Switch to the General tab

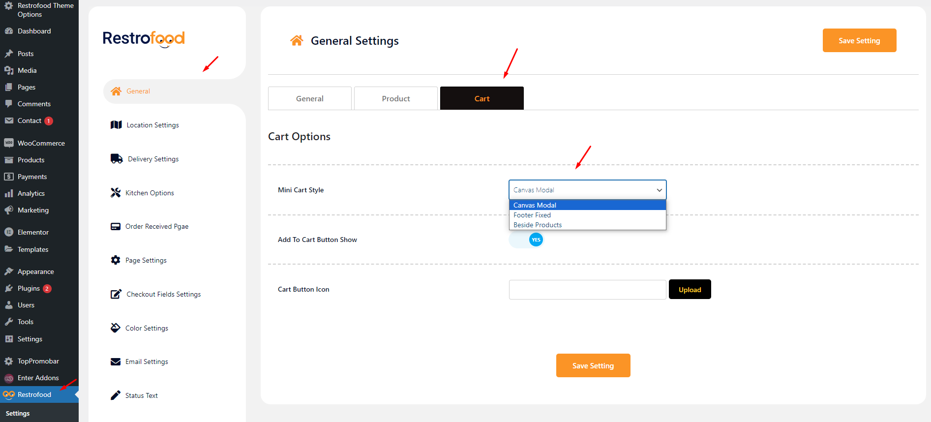click(309, 98)
